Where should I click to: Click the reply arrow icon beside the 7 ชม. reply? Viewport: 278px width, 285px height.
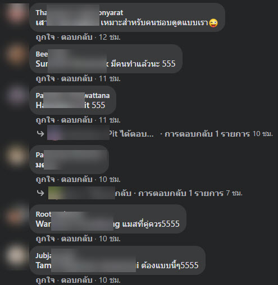pos(40,193)
